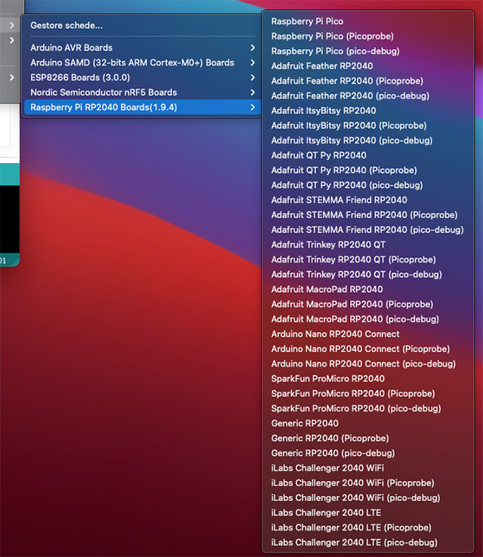Click the highlighted Raspberry Pi RP2040 Boards(1.9.4) item
The image size is (483, 557).
tap(105, 107)
